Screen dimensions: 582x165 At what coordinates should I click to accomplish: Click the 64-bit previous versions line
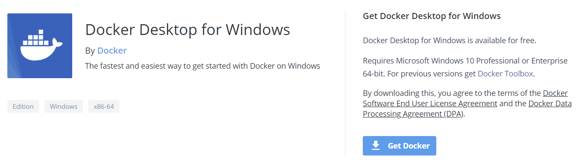point(449,73)
